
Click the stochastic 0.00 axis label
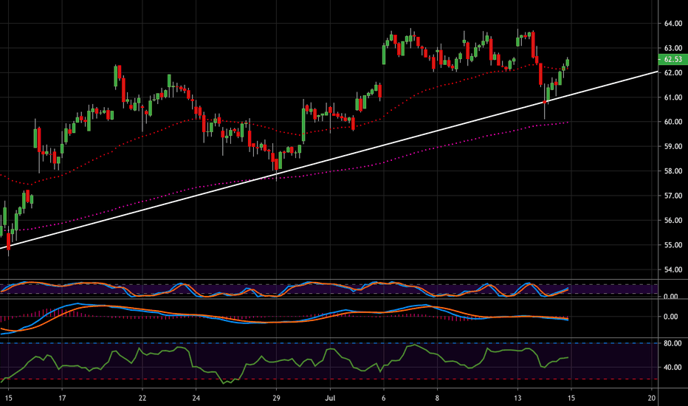pos(670,296)
